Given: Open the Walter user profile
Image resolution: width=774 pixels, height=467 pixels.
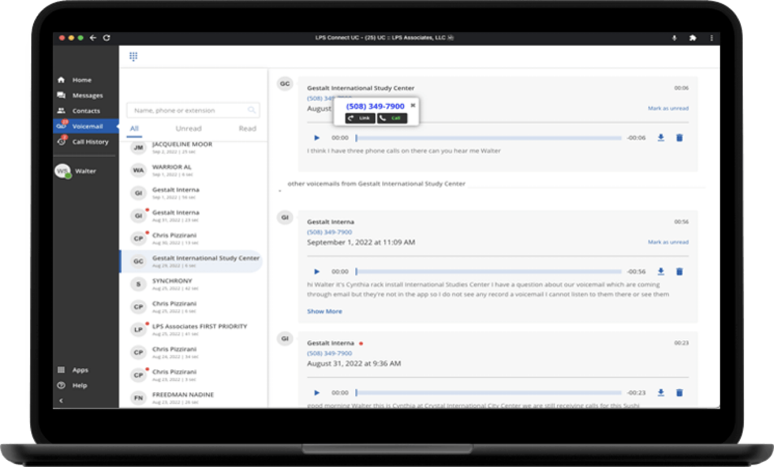Looking at the screenshot, I should tap(76, 171).
